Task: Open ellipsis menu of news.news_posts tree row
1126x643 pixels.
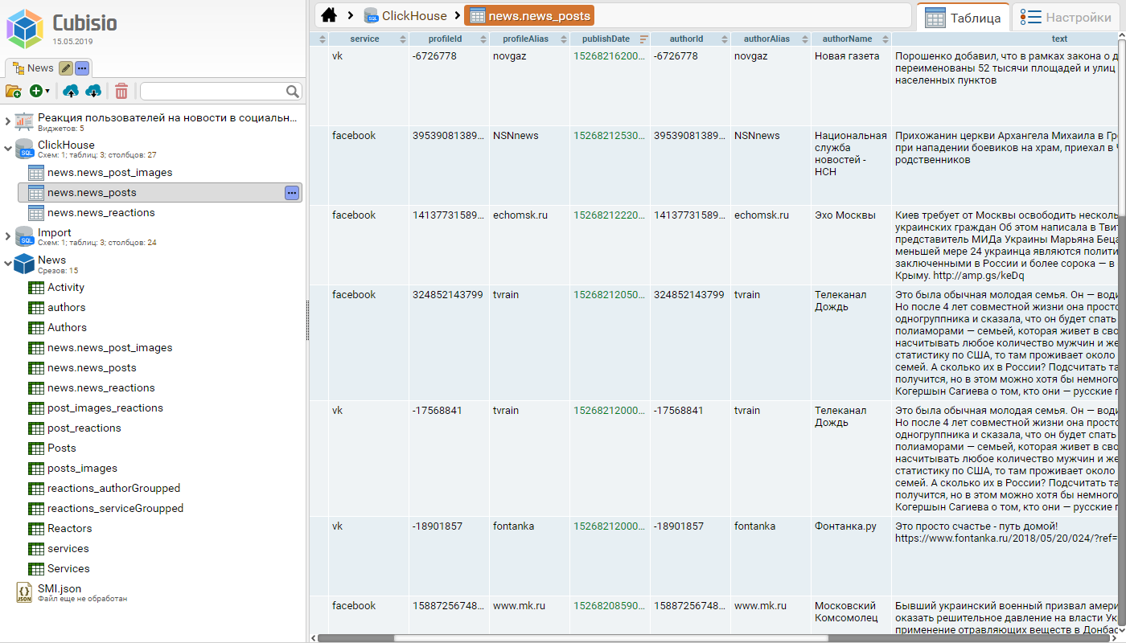Action: tap(292, 193)
